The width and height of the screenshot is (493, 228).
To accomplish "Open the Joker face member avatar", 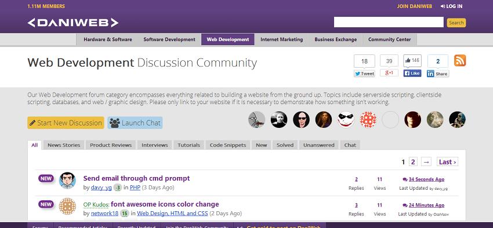I will tap(346, 119).
